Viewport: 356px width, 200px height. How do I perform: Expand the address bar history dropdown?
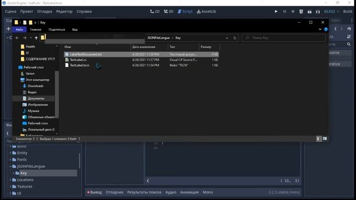click(227, 38)
